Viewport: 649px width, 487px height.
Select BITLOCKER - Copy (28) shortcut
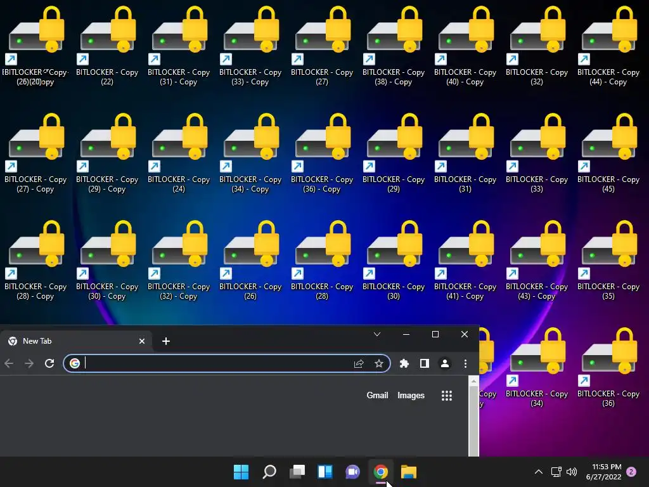(x=322, y=260)
